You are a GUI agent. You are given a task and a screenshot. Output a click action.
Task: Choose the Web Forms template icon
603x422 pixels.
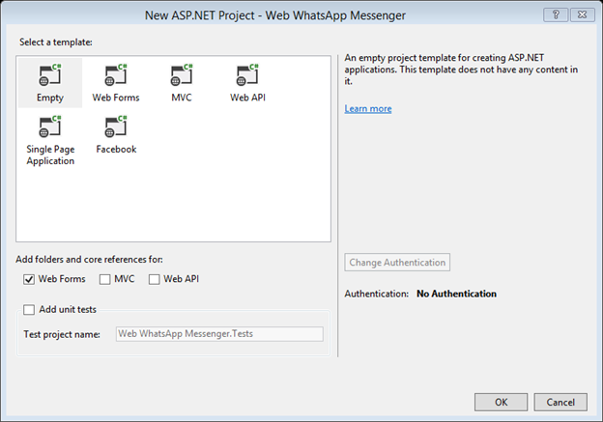(116, 75)
